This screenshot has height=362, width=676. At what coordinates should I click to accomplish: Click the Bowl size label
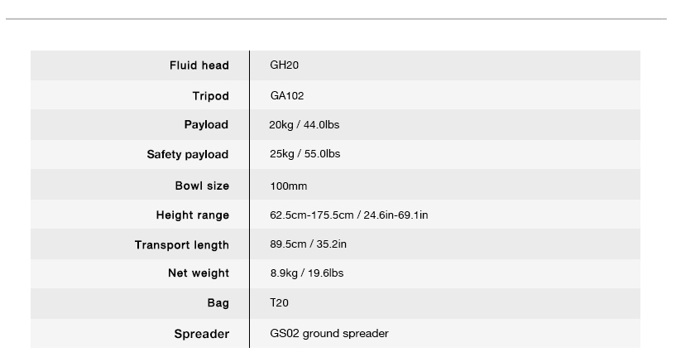202,186
